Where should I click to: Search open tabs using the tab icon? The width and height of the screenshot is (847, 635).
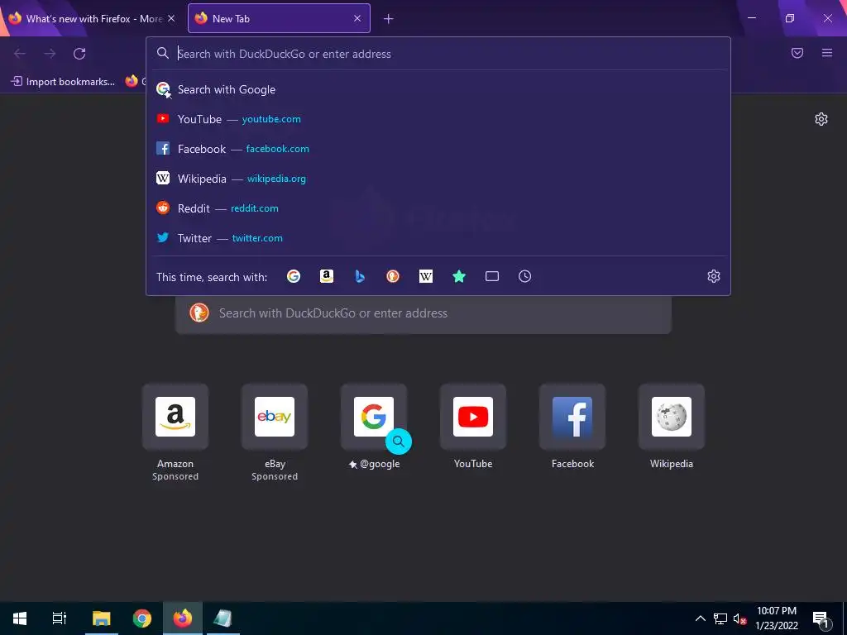(491, 276)
